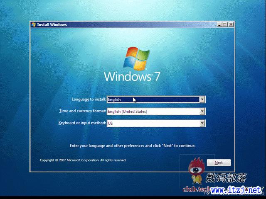Maximize the Install Windows dialog
Viewport: 266px width, 199px height.
click(x=225, y=24)
